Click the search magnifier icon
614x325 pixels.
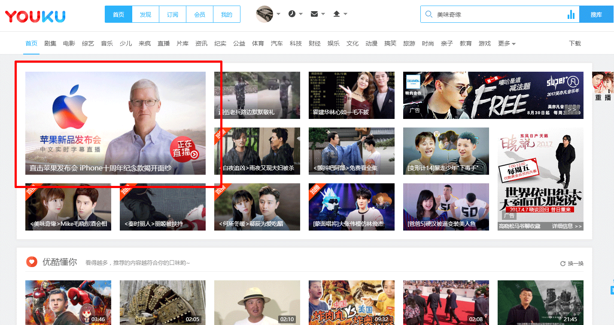pyautogui.click(x=429, y=15)
